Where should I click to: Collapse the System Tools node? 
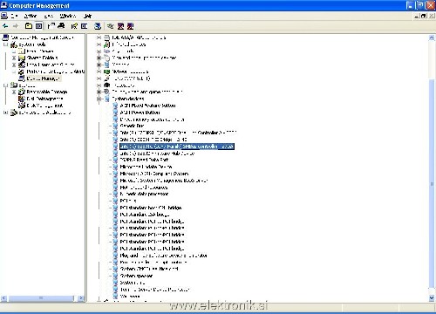(x=5, y=44)
